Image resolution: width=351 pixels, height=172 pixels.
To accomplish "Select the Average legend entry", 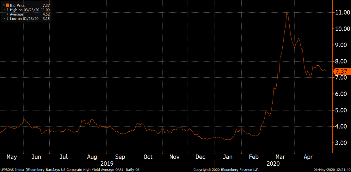I will pyautogui.click(x=16, y=15).
